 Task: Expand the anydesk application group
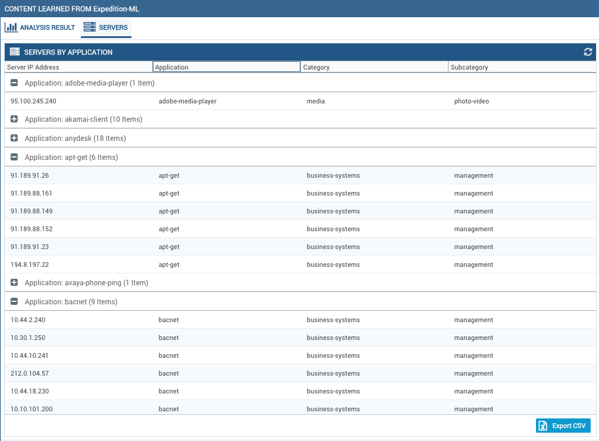tap(14, 138)
